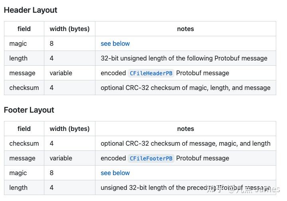This screenshot has width=287, height=201.
Task: Click the footer table 'field' column header
Action: tap(24, 129)
